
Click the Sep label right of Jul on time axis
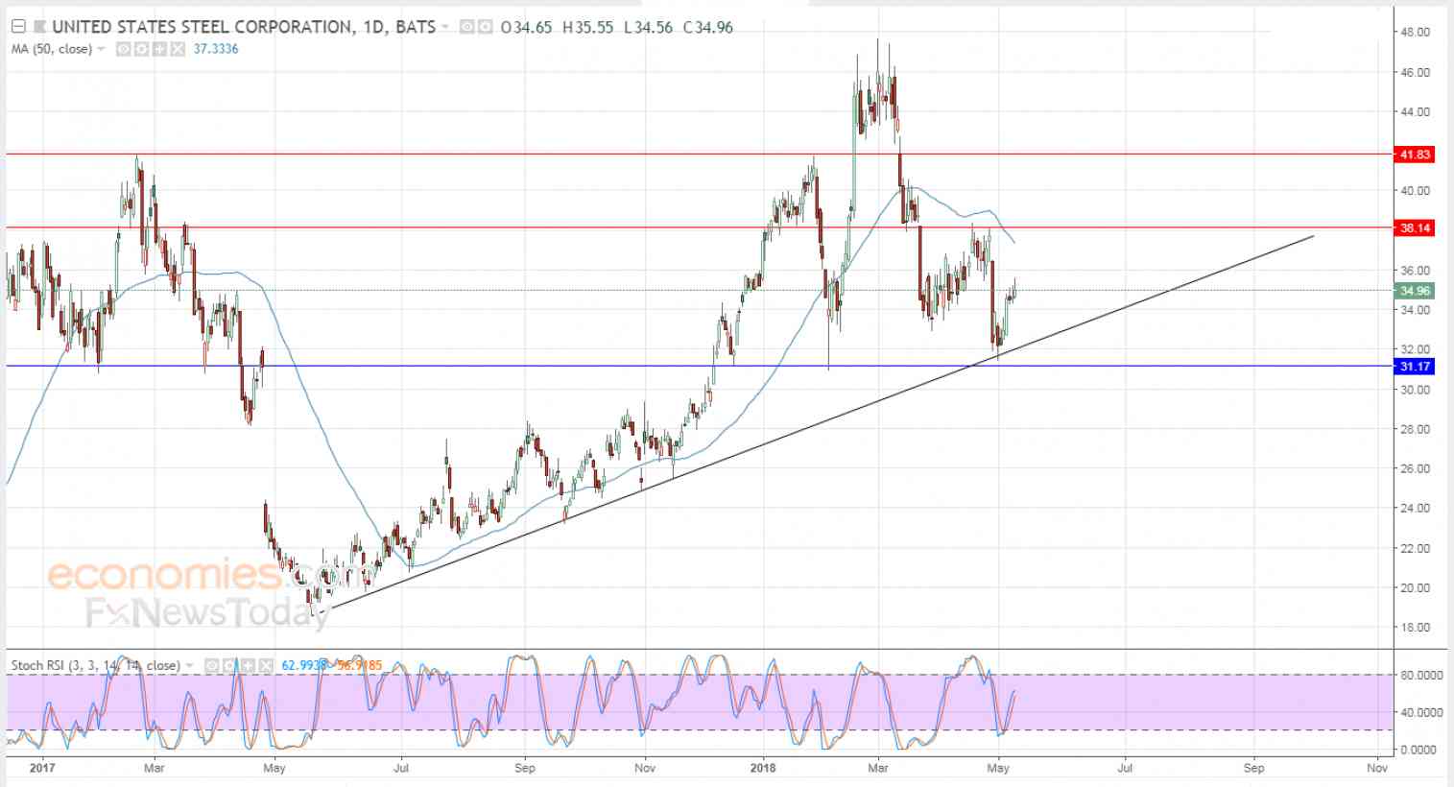click(1252, 768)
